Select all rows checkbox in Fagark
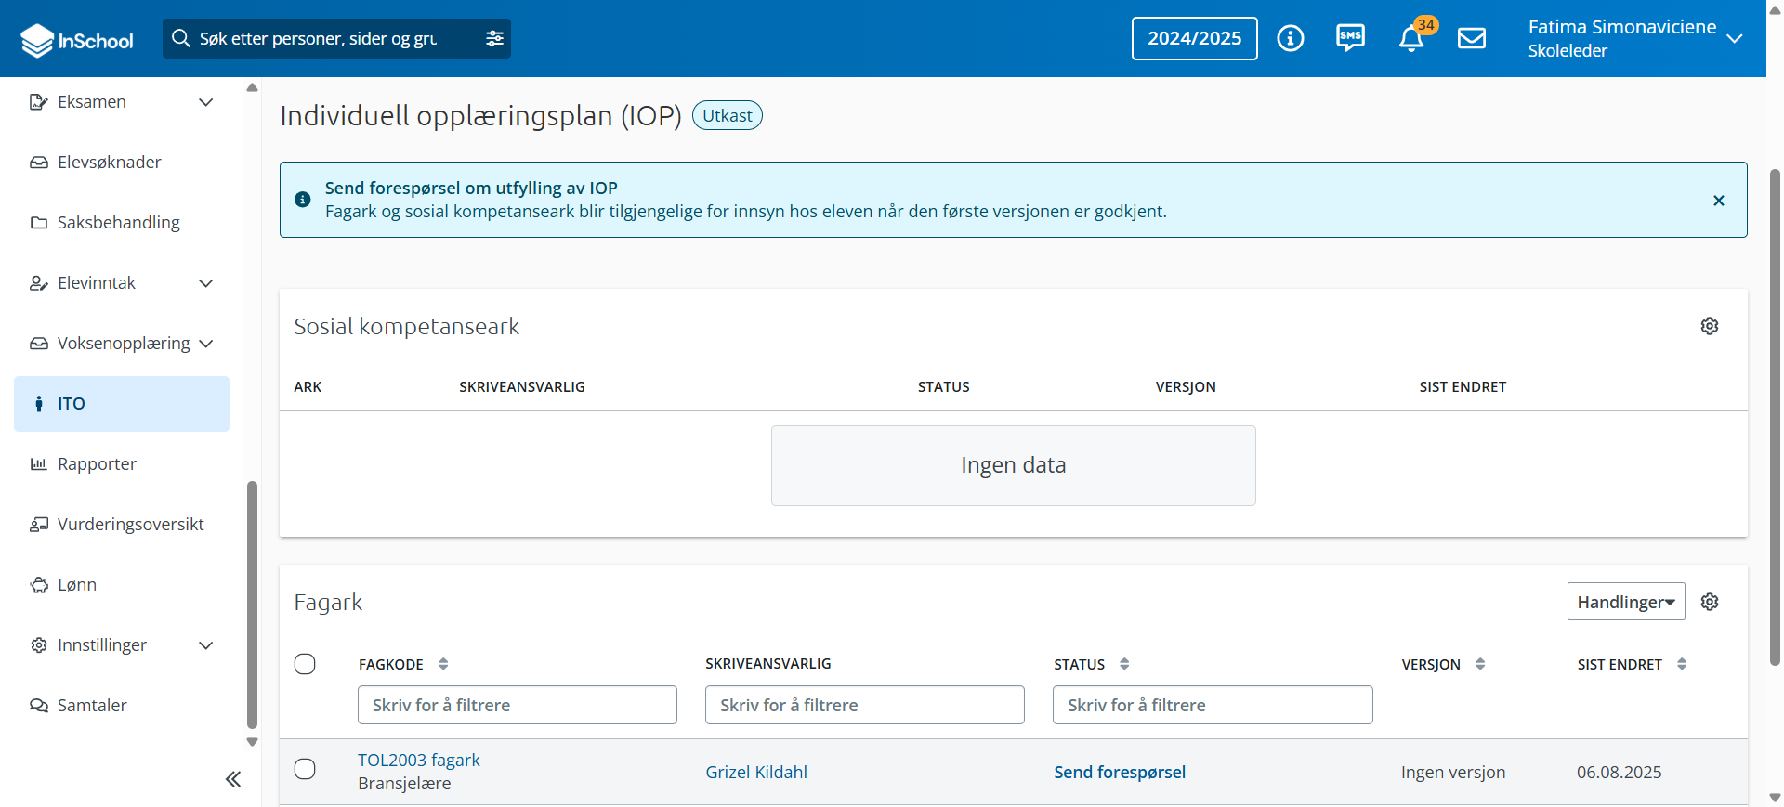Screen dimensions: 1784x807 point(305,664)
